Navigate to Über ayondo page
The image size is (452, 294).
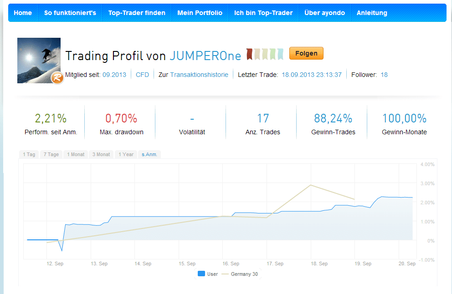(324, 13)
